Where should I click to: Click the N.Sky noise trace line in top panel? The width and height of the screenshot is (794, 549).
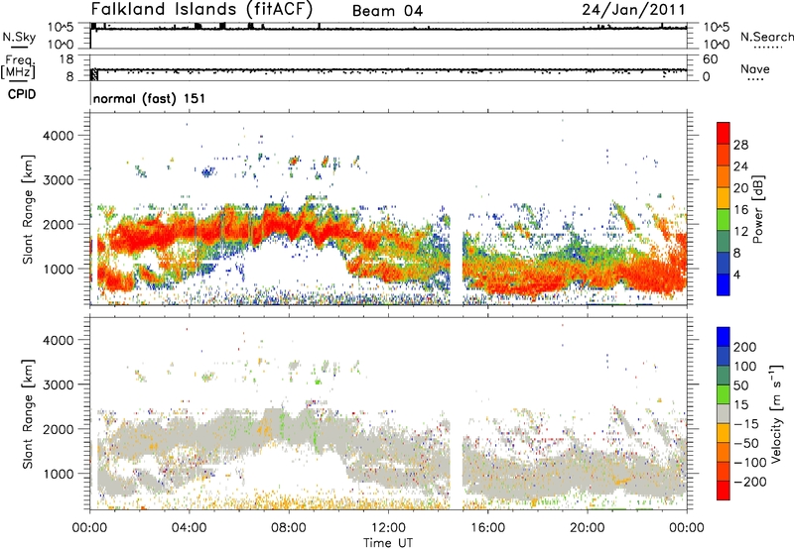(389, 29)
